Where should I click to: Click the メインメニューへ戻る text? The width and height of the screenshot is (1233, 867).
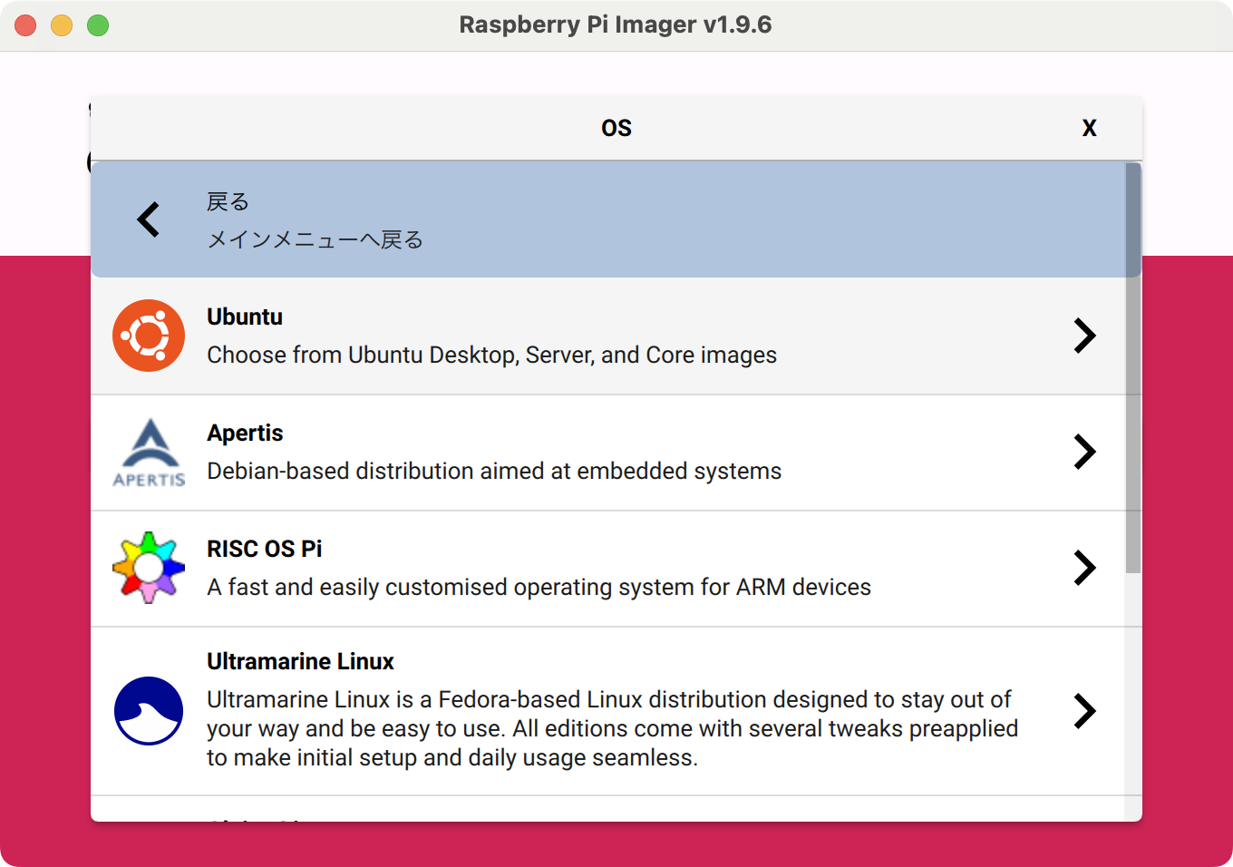point(315,239)
